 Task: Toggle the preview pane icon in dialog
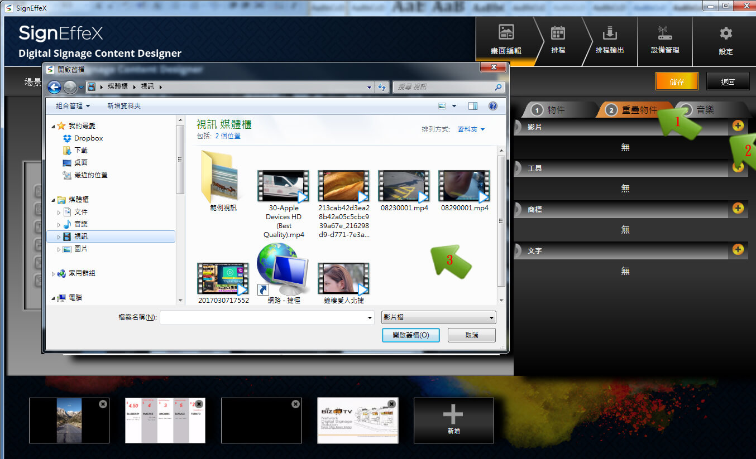click(473, 106)
